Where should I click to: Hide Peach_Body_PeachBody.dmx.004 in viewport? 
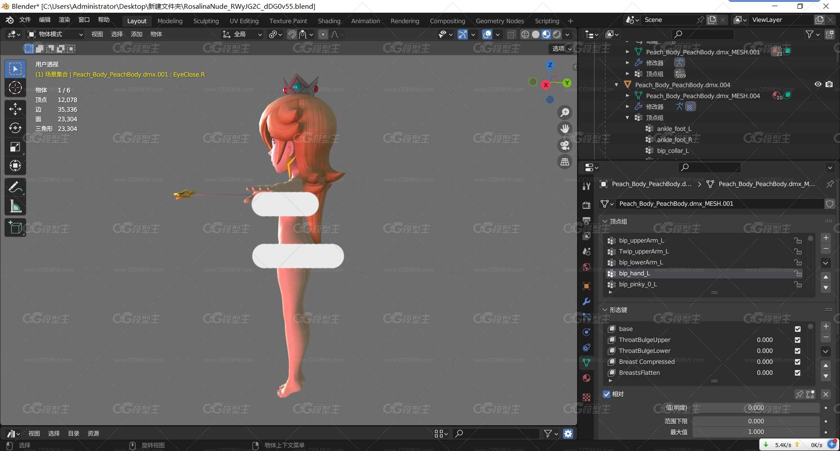[818, 85]
